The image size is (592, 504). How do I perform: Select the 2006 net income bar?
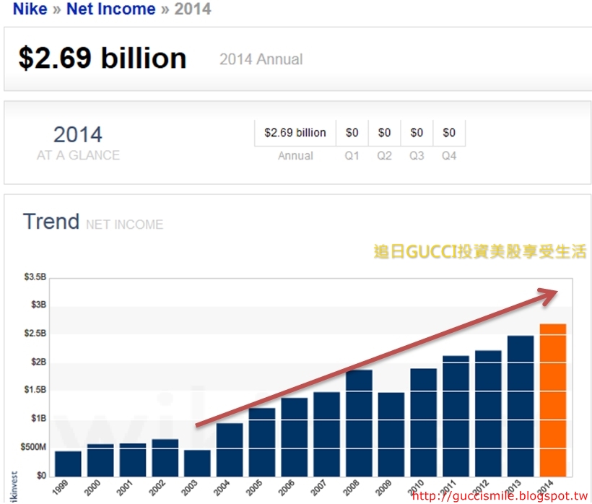tap(295, 437)
